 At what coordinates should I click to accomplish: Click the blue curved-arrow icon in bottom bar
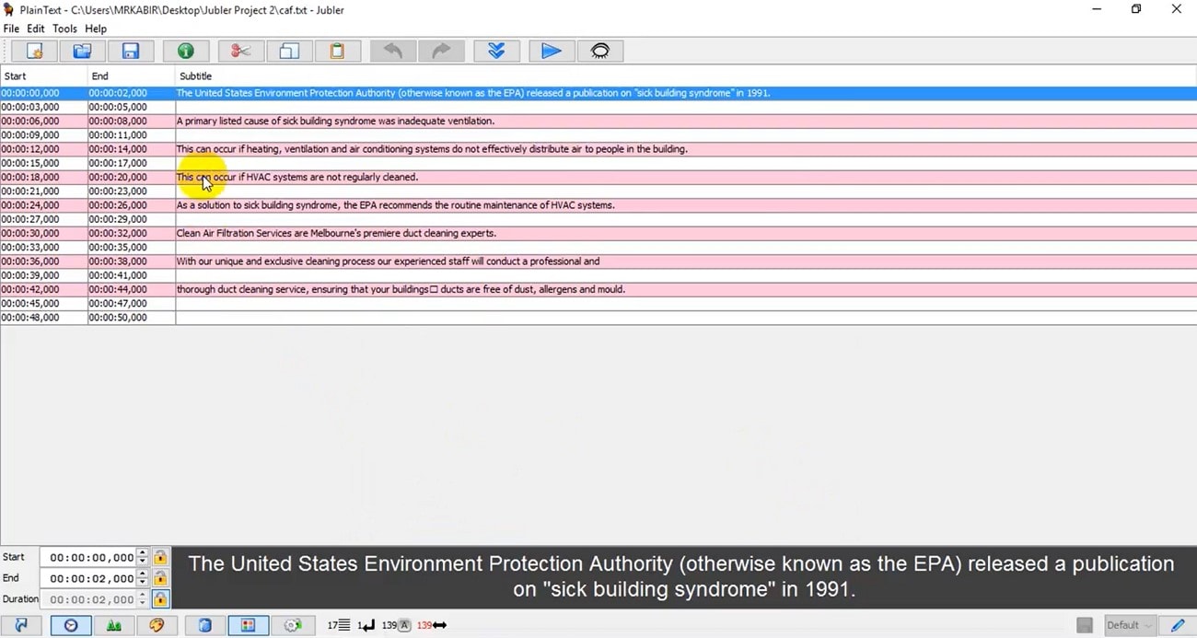tap(22, 625)
